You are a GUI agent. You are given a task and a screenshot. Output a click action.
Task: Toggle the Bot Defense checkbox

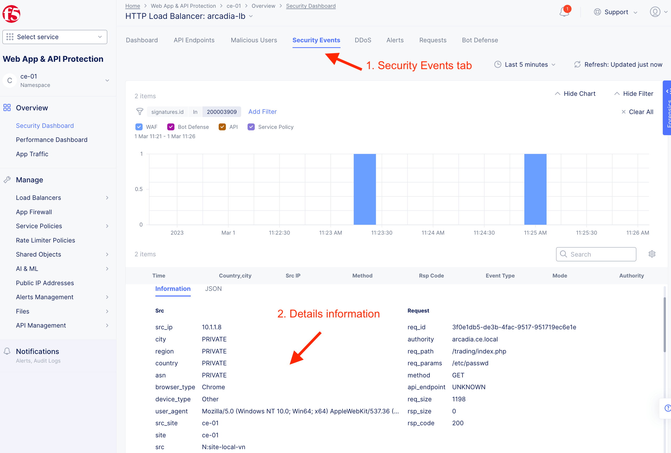coord(171,127)
